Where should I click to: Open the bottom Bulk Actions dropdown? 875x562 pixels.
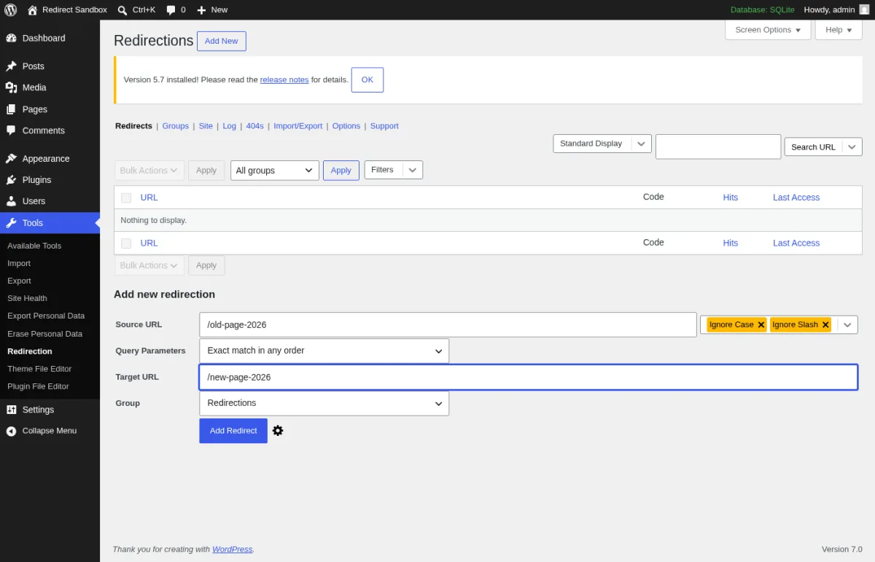[x=149, y=265]
